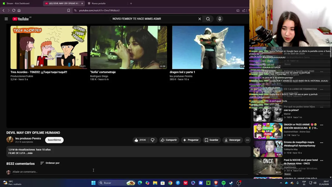Open the volume speaker tray icon
The width and height of the screenshot is (332, 187).
315,183
